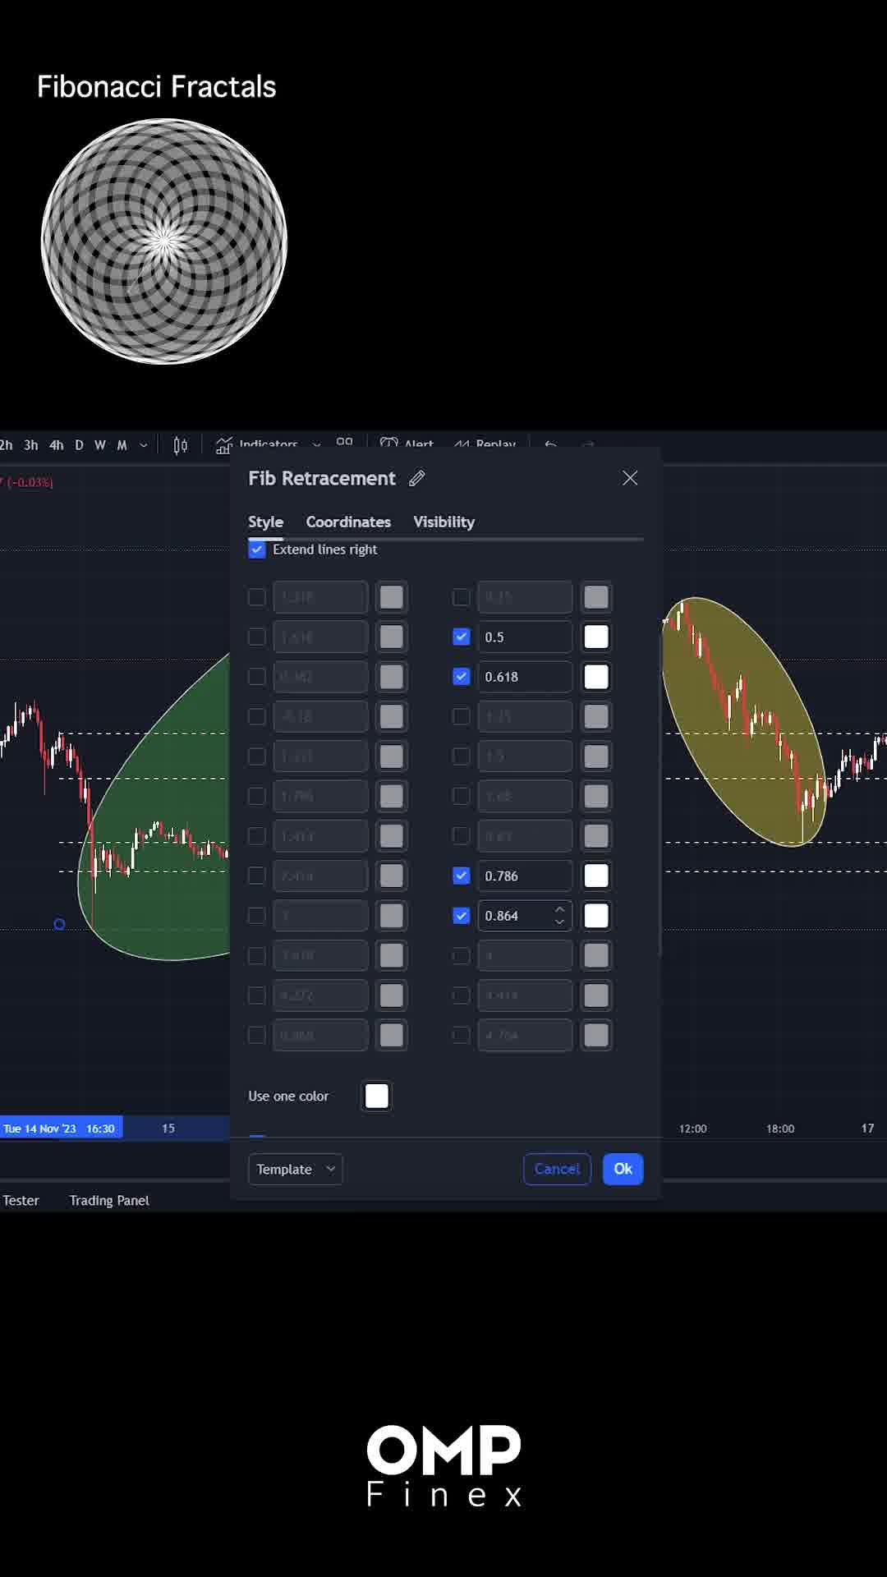Click the pencil rename icon beside Fib Retracement
887x1577 pixels.
(x=417, y=478)
